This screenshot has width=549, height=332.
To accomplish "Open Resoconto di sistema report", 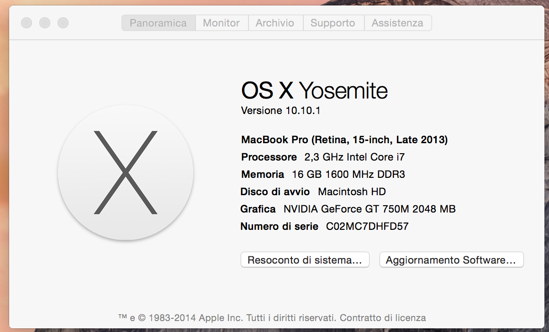I will pos(305,260).
